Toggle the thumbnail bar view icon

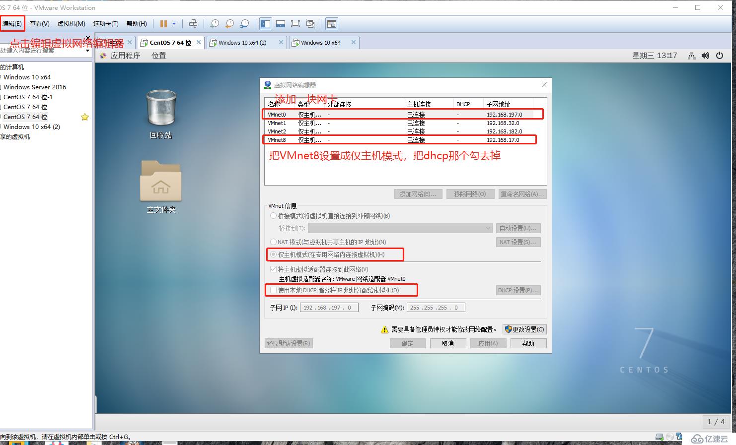click(x=281, y=23)
